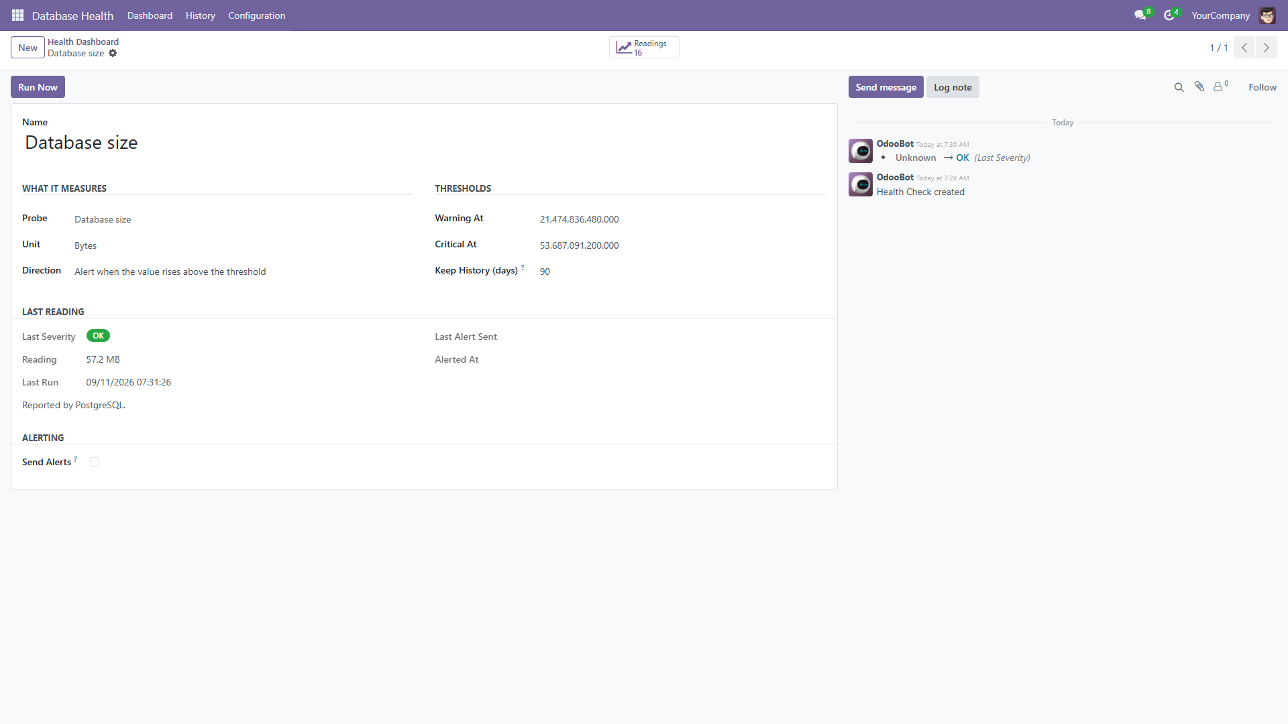
Task: Click the OK severity badge
Action: click(x=98, y=336)
